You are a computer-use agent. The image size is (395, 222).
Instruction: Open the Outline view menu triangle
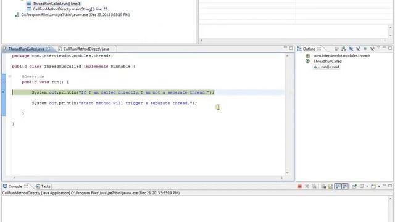[378, 47]
